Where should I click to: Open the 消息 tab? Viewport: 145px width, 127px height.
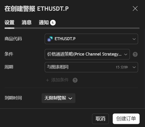[x=27, y=23]
